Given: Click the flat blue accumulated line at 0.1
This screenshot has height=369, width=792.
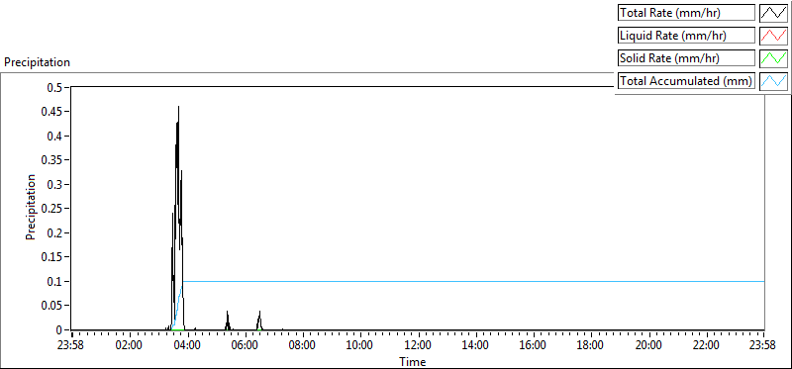Looking at the screenshot, I should click(x=474, y=281).
